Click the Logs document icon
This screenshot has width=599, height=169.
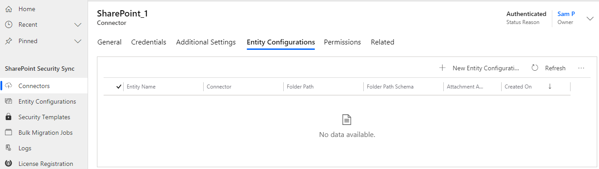coord(8,148)
